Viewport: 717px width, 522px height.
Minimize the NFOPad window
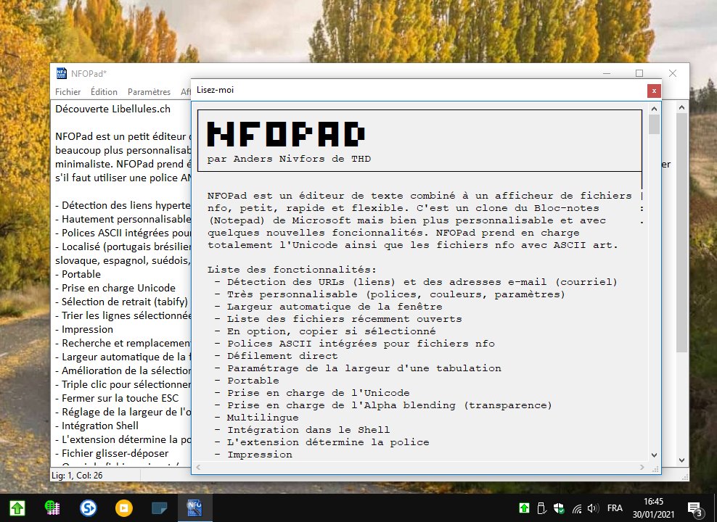(607, 73)
